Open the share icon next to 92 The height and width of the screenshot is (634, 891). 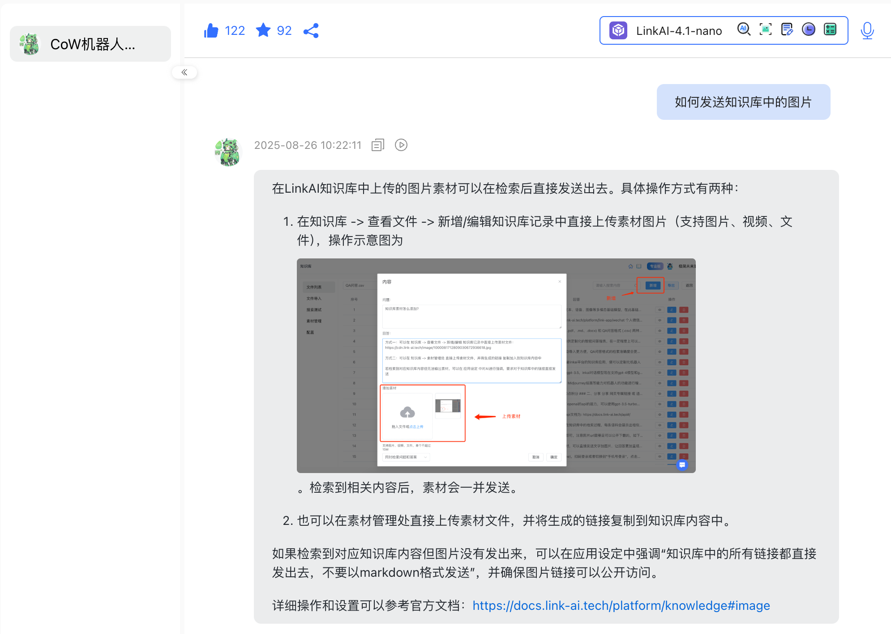click(x=311, y=30)
